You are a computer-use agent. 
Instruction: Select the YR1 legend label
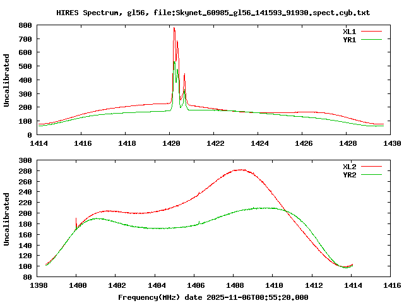(x=349, y=40)
